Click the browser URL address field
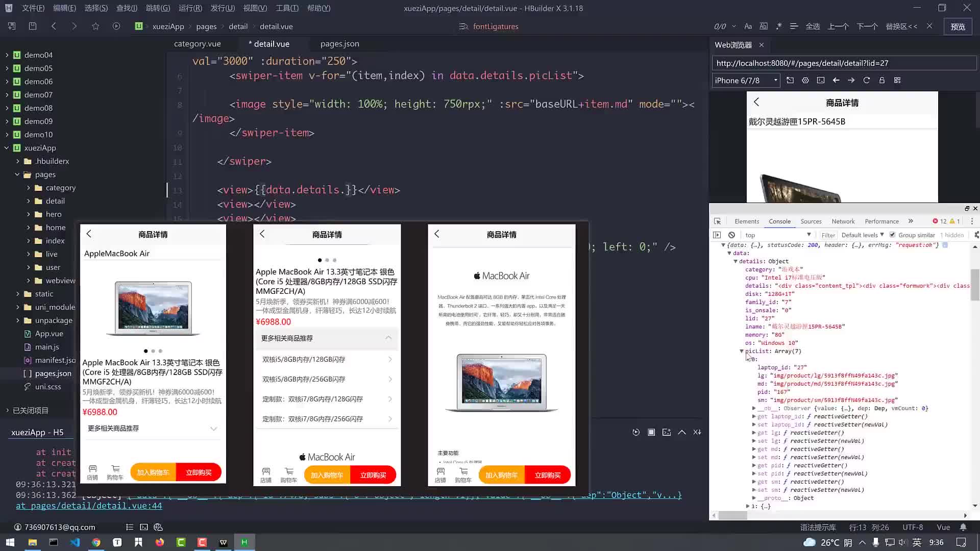Screen dimensions: 980x551 [x=844, y=63]
